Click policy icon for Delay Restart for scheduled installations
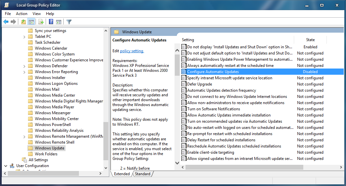The width and height of the screenshot is (346, 186). tap(184, 140)
